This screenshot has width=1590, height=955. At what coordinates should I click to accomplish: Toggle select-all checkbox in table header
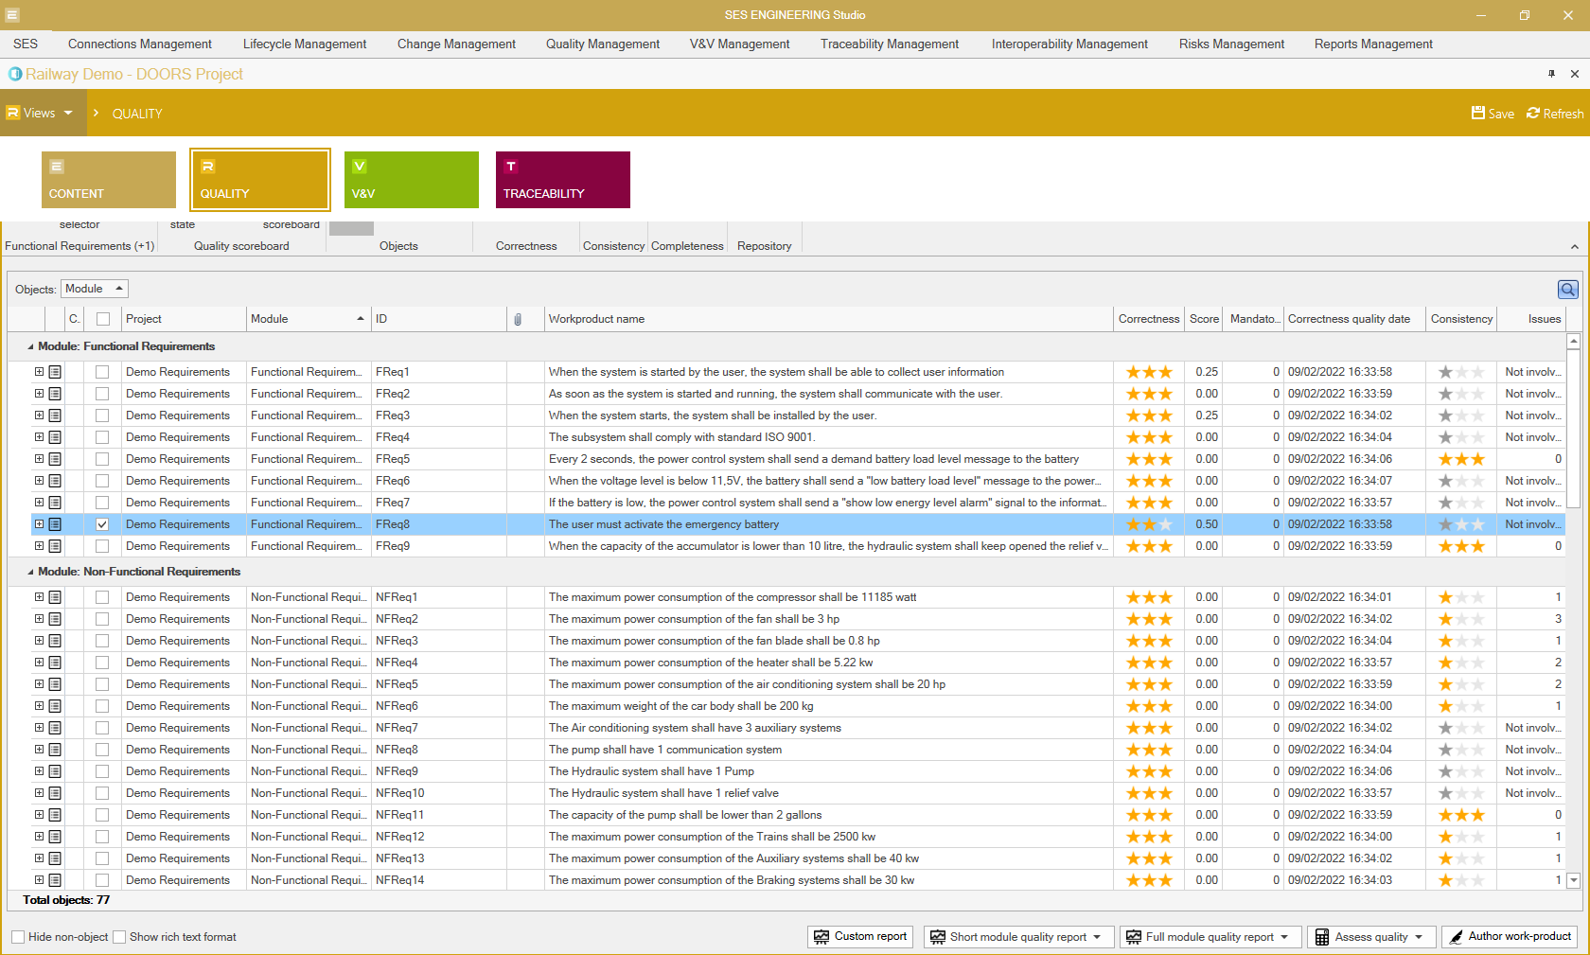pos(103,319)
